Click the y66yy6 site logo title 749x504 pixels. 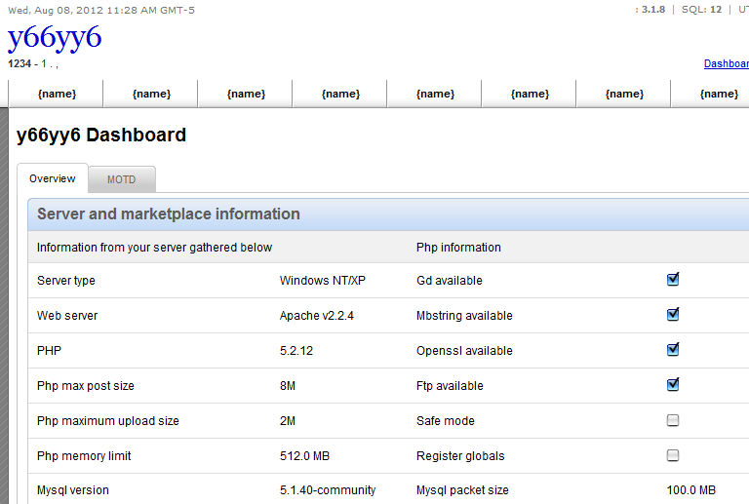pos(55,38)
